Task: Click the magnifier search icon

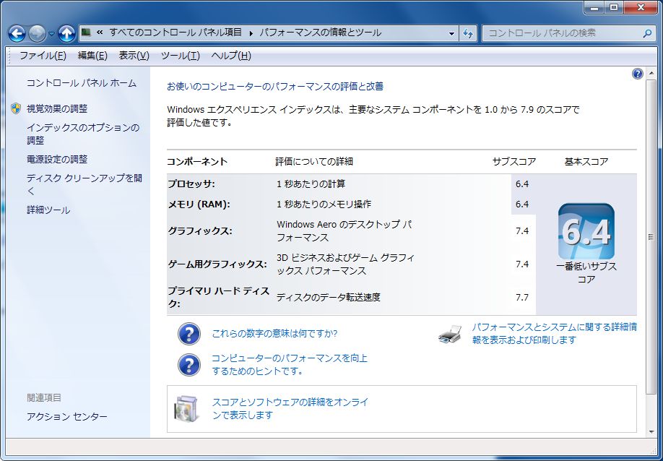Action: [647, 33]
